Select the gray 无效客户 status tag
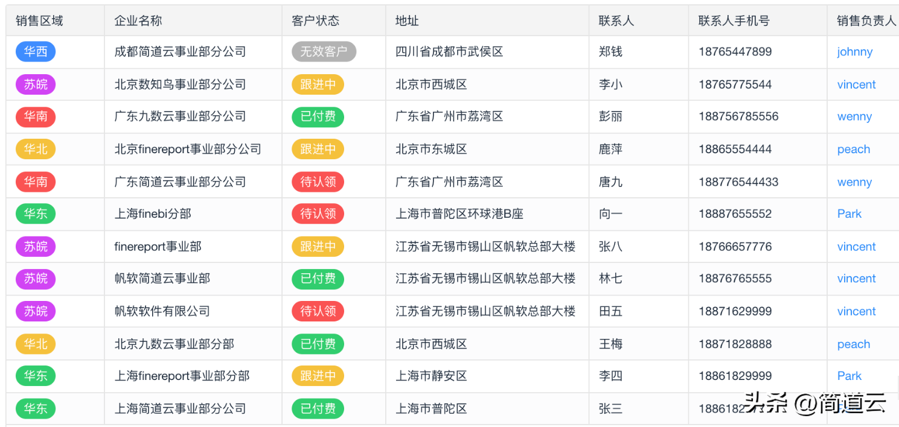The height and width of the screenshot is (427, 899). click(x=324, y=52)
